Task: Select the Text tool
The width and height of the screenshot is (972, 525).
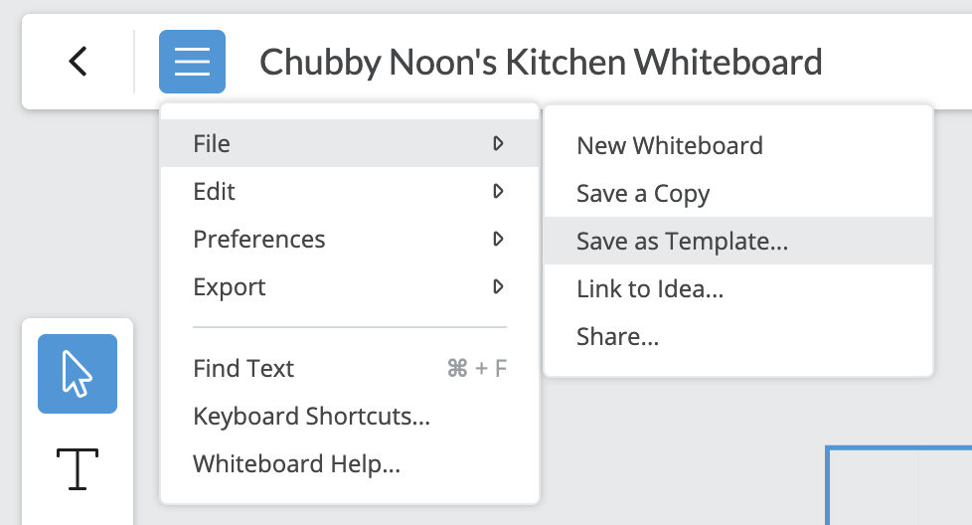Action: point(78,469)
